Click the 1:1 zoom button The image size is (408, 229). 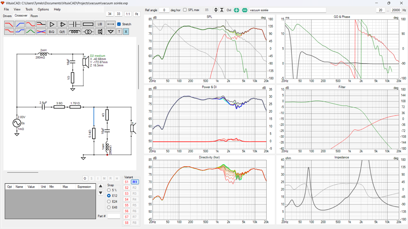[x=128, y=14]
